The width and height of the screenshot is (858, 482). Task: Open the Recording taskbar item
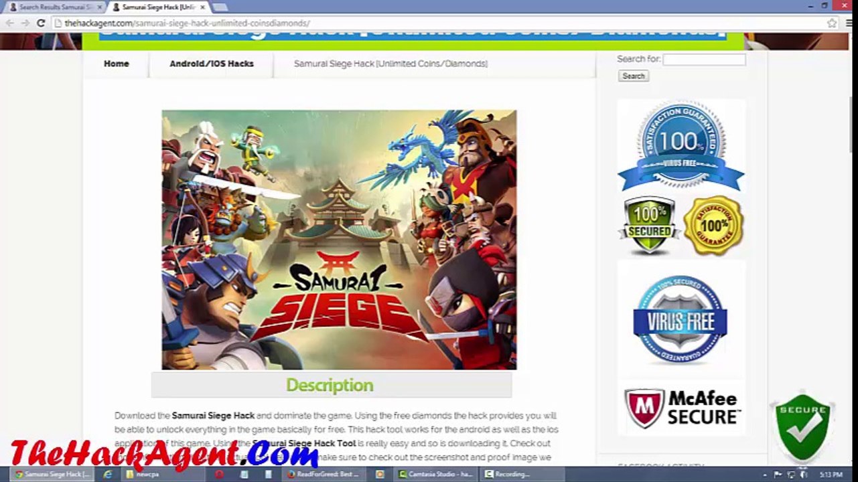[521, 474]
